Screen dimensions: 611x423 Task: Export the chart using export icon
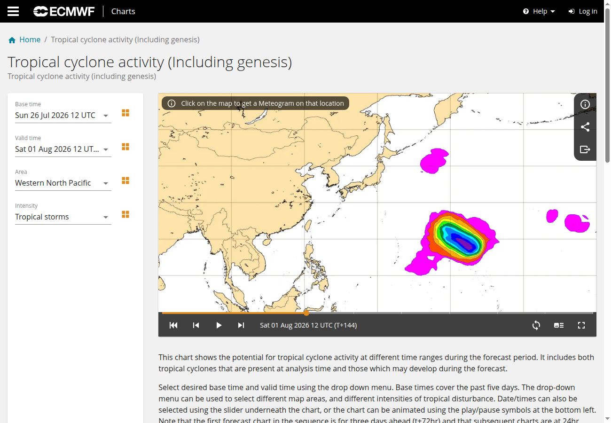pyautogui.click(x=585, y=149)
